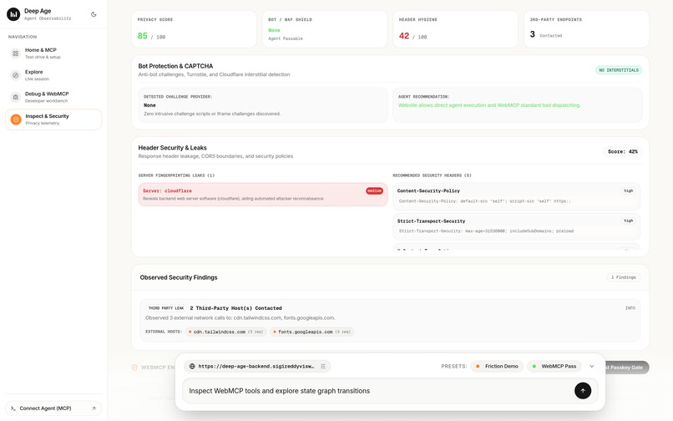The height and width of the screenshot is (421, 673).
Task: Open the URL options icon next to address
Action: 323,366
